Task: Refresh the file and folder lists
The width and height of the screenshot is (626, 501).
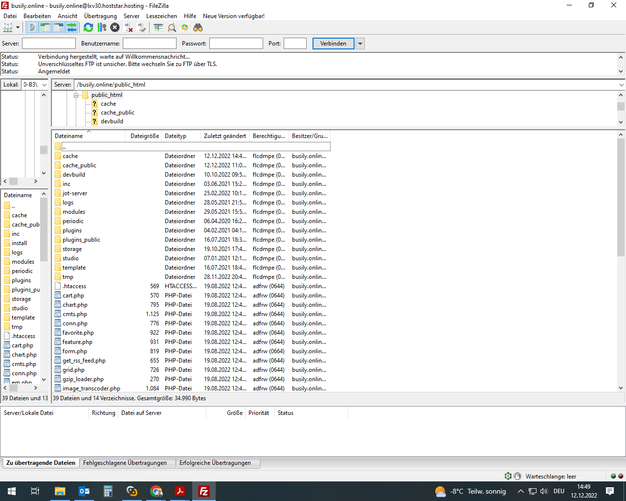Action: 89,28
